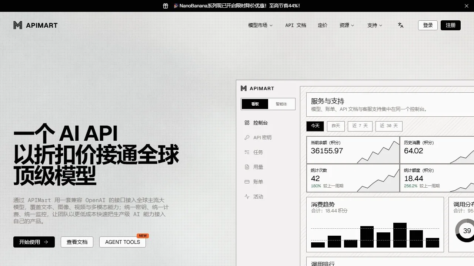Click the gift icon in the announcement banner
Image resolution: width=474 pixels, height=266 pixels.
coord(166,6)
